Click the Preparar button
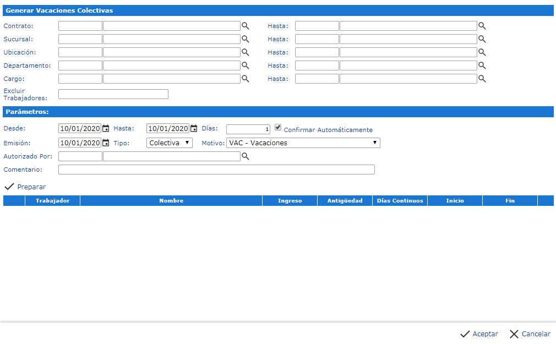 tap(25, 187)
